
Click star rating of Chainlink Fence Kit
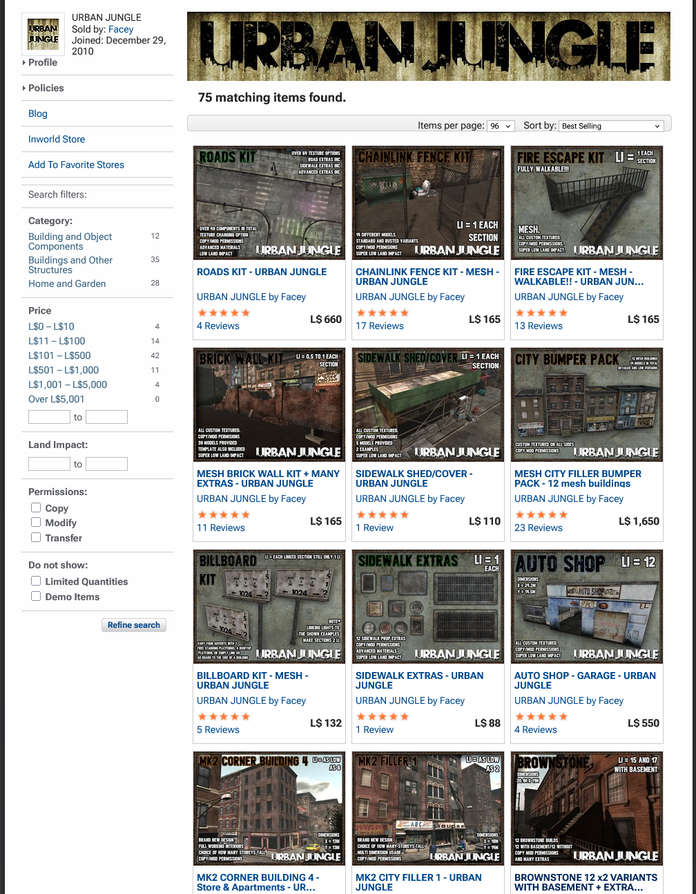pyautogui.click(x=383, y=313)
